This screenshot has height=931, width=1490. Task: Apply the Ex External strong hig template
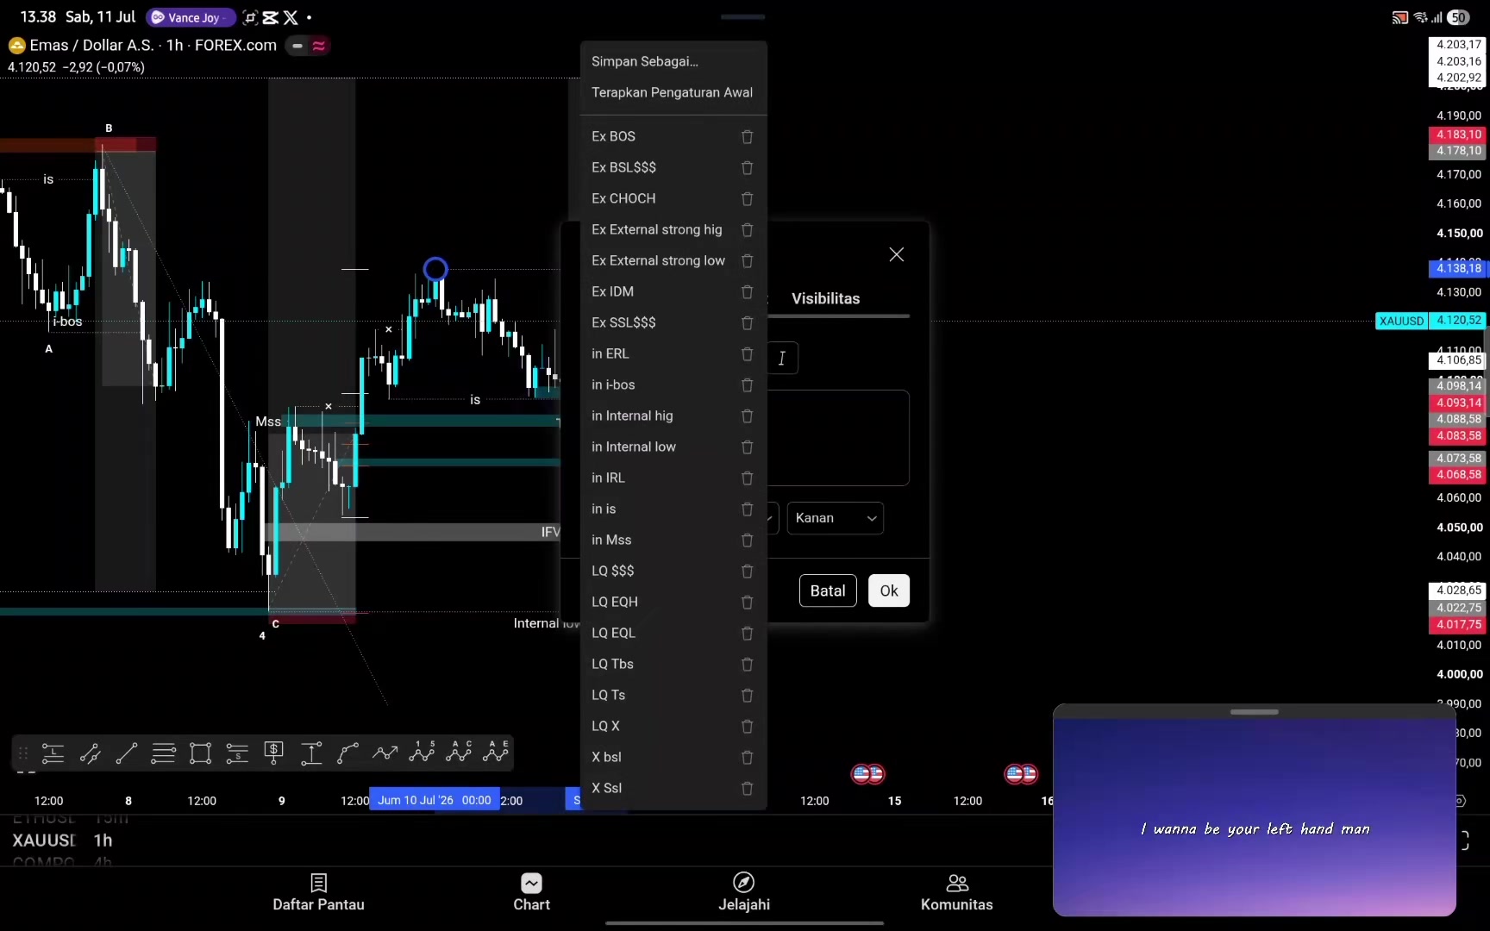point(657,229)
